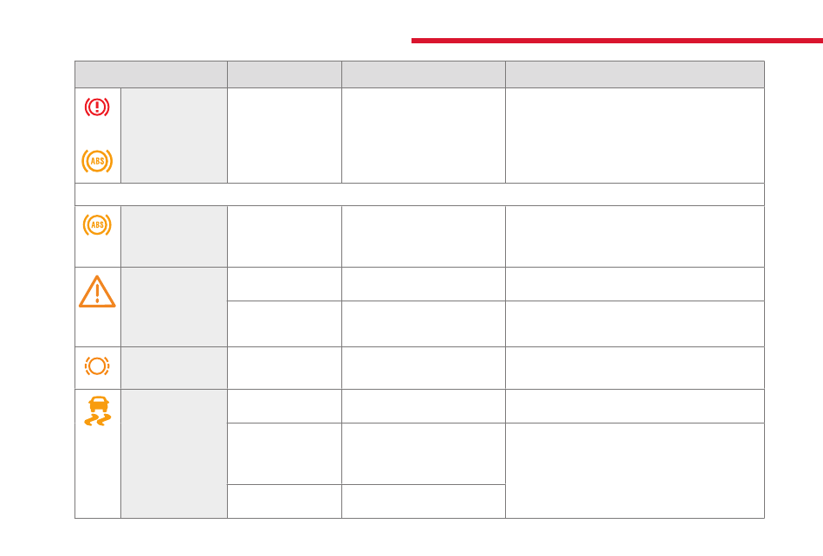The height and width of the screenshot is (556, 823).
Task: Click the skidding car stability control icon
Action: [x=98, y=411]
